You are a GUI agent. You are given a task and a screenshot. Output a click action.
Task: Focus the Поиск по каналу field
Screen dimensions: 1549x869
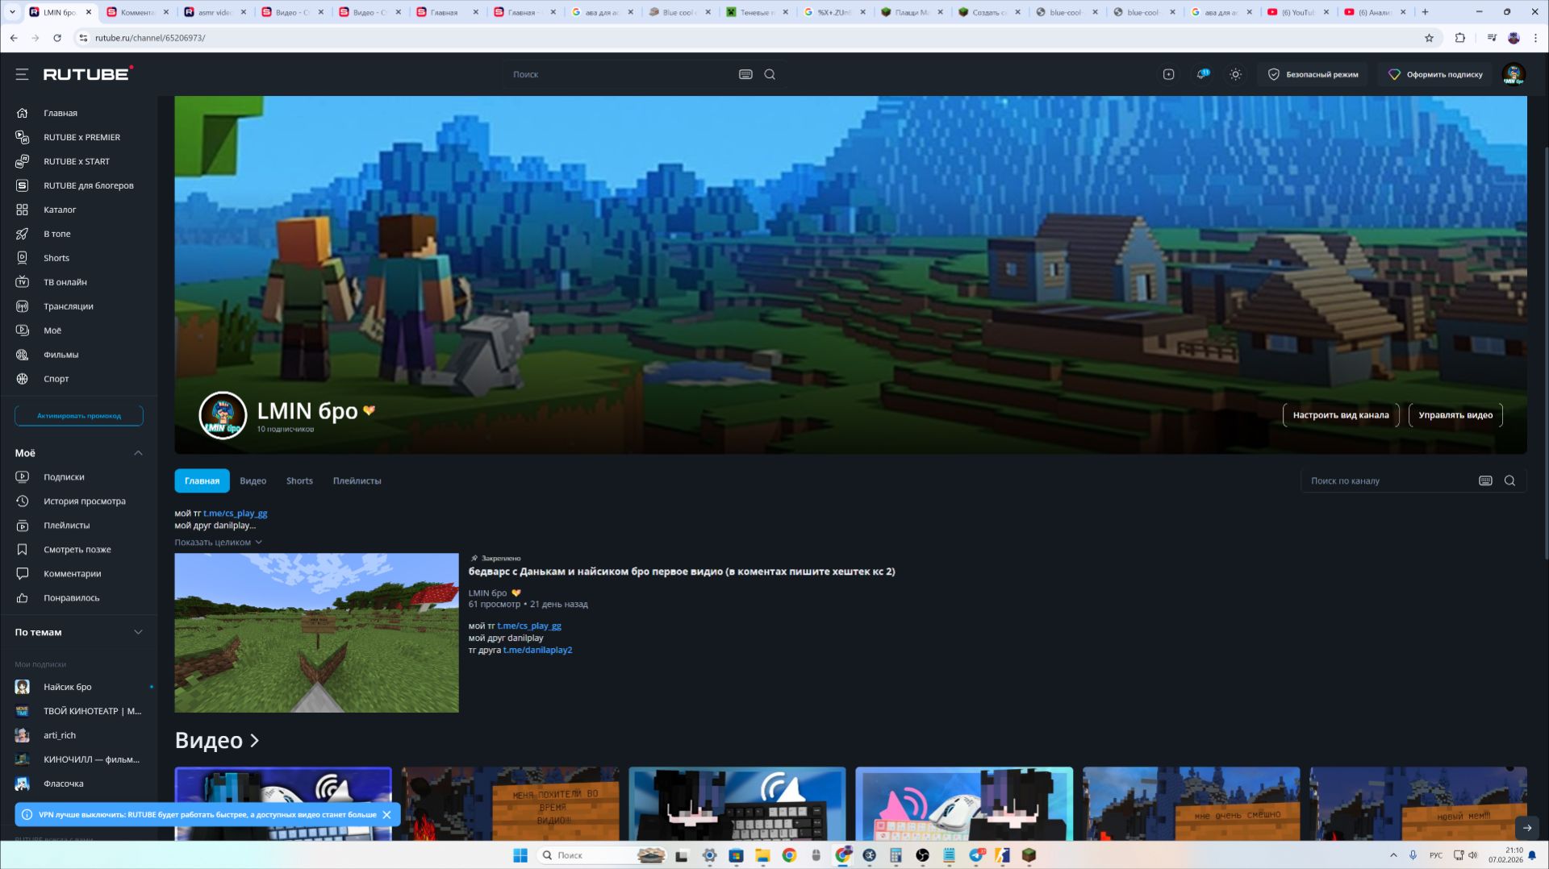(x=1388, y=481)
